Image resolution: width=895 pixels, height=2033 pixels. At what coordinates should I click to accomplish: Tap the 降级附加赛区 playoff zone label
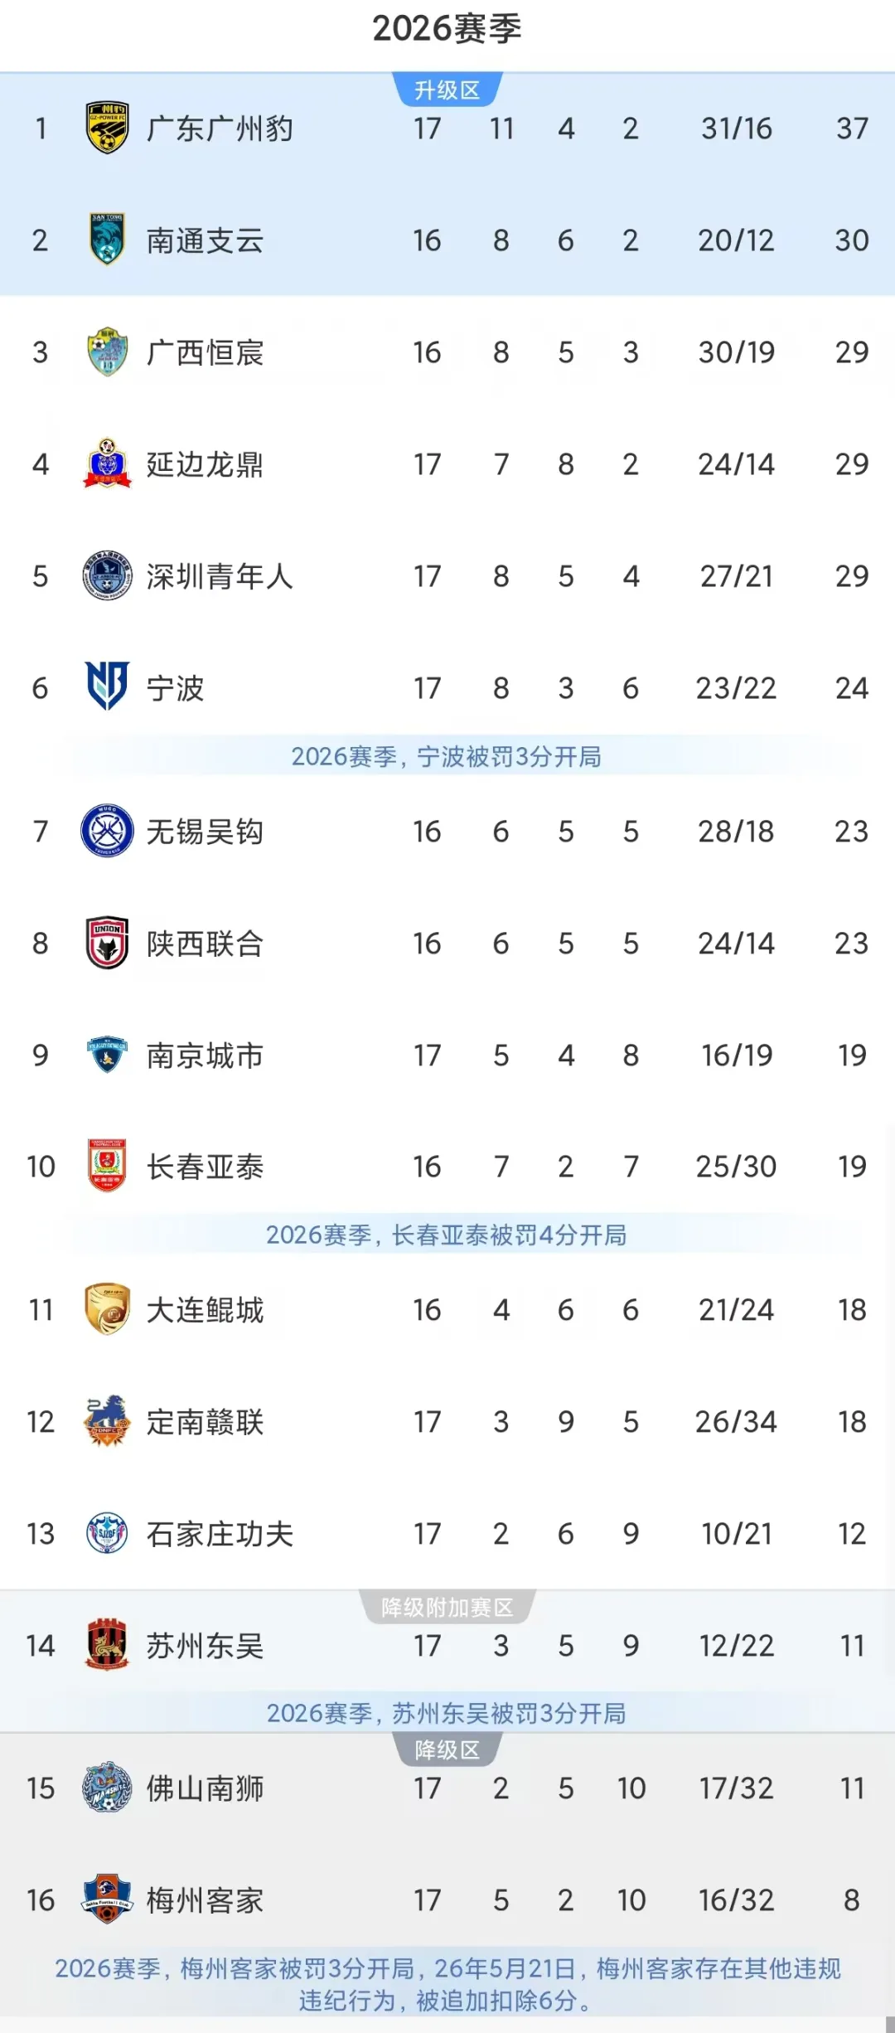coord(447,1608)
